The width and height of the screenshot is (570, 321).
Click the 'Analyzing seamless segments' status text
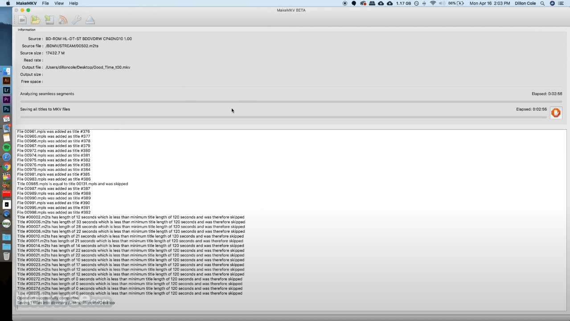(x=47, y=94)
